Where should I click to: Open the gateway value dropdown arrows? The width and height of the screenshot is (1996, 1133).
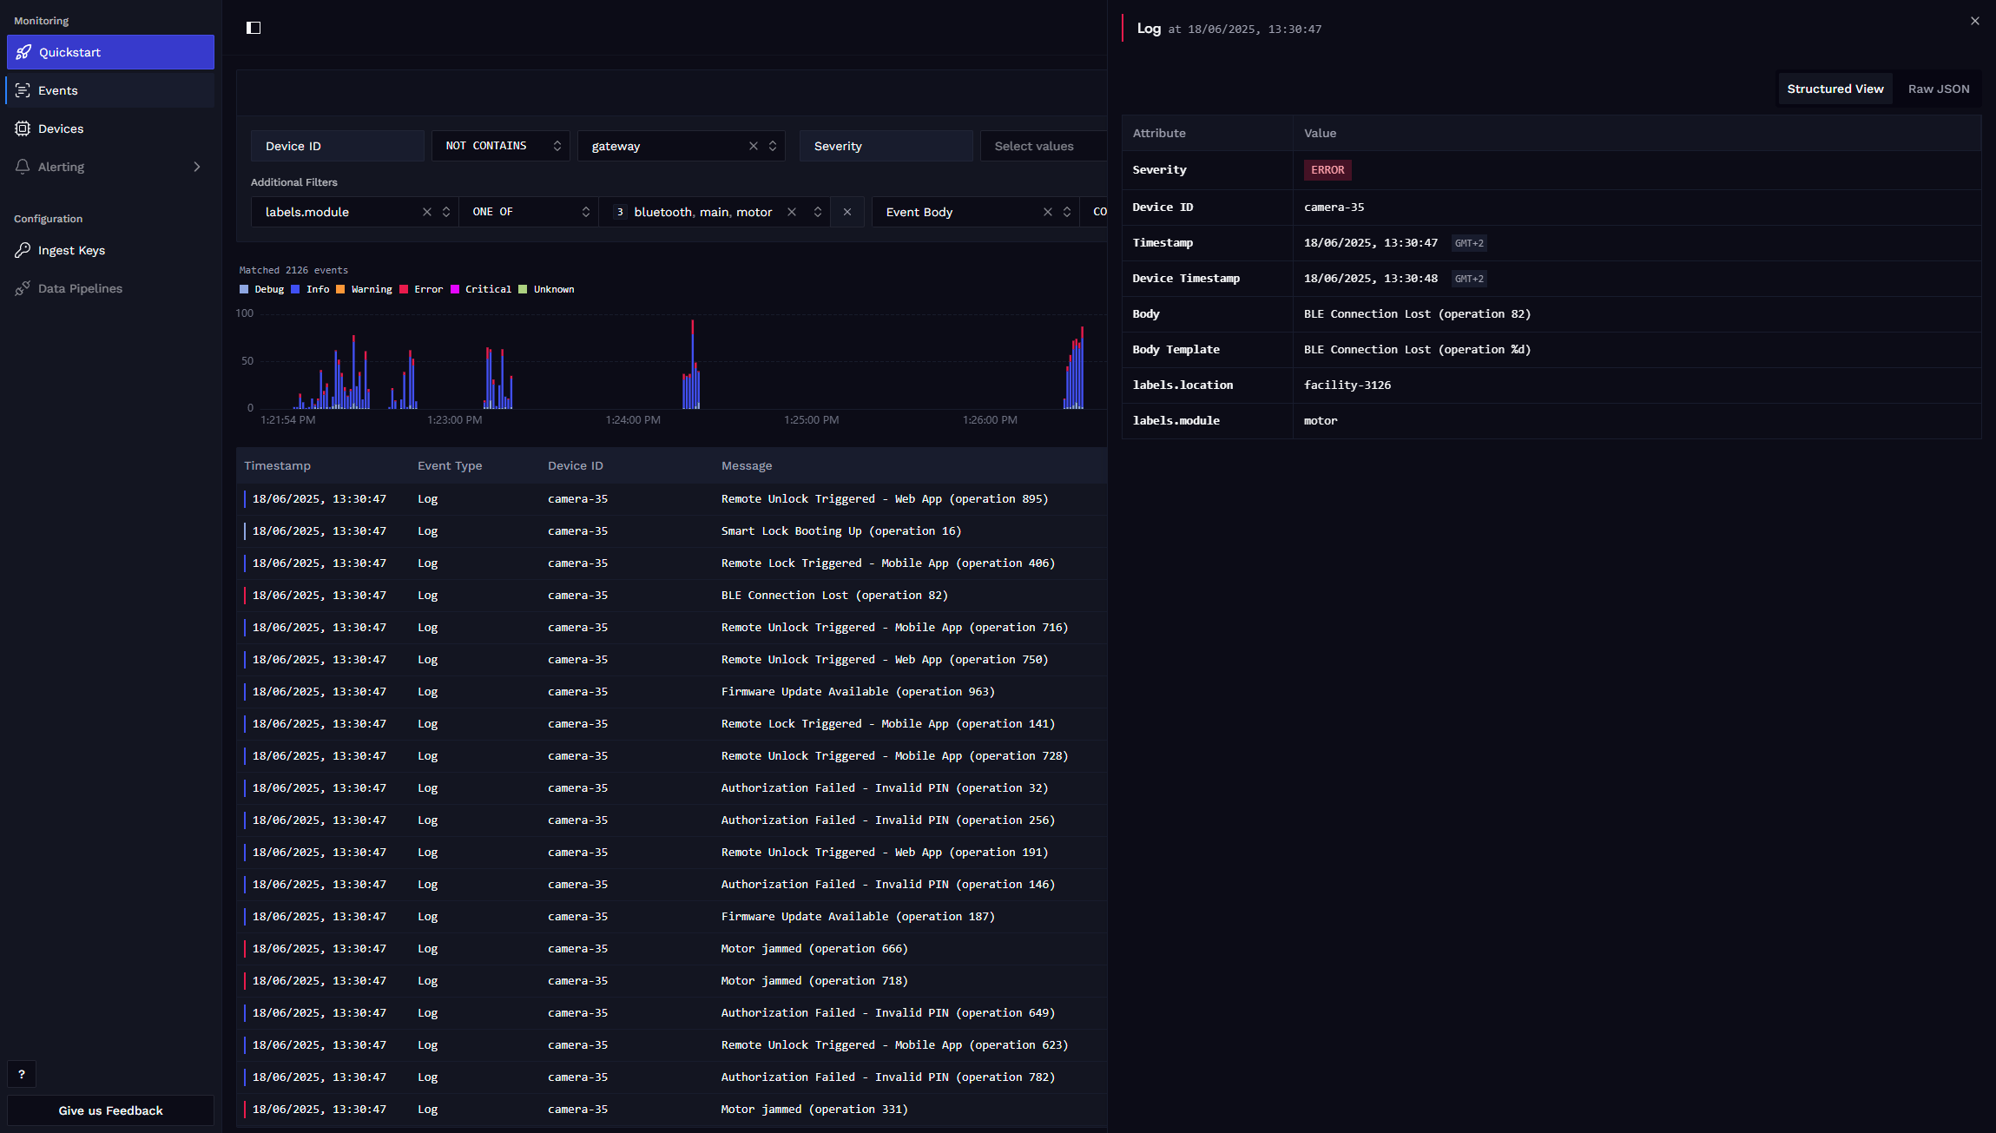click(773, 146)
